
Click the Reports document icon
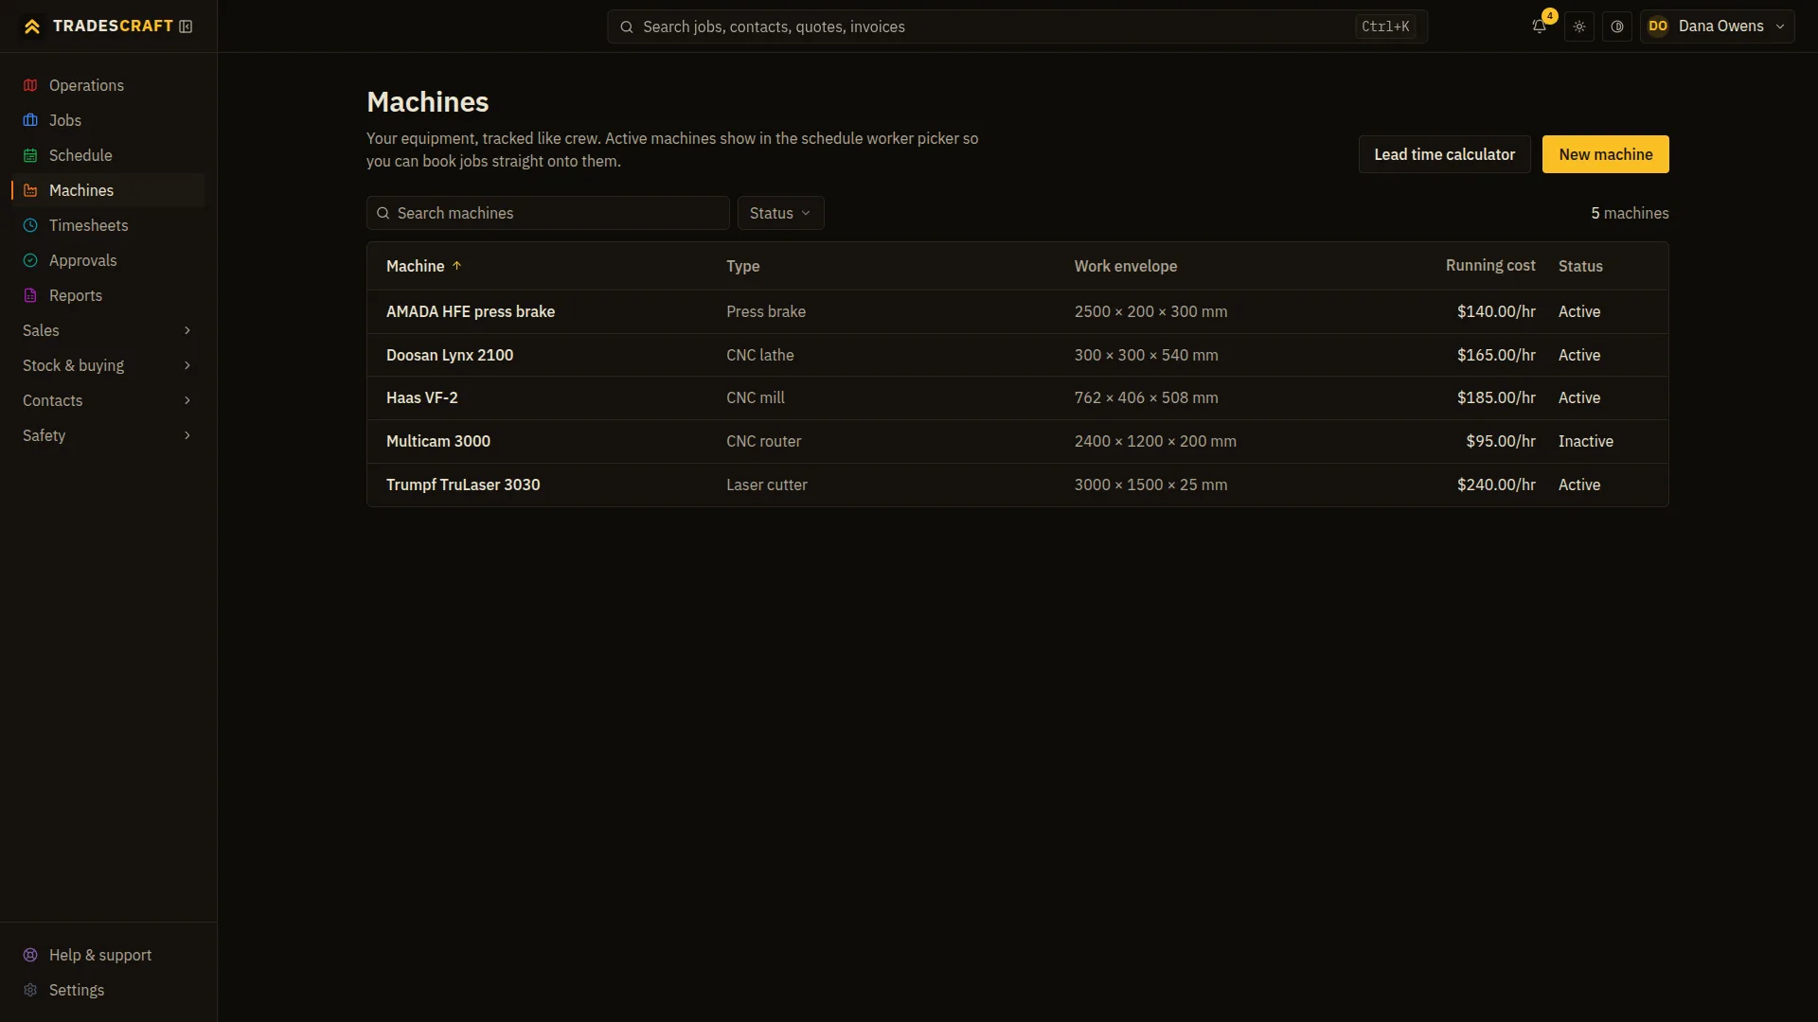(30, 295)
